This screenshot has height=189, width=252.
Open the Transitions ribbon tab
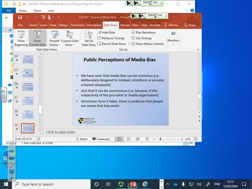[x=78, y=25]
